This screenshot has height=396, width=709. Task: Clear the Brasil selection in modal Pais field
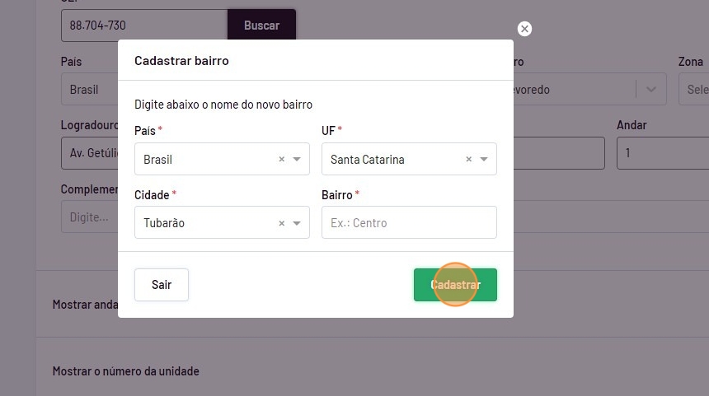pos(281,160)
